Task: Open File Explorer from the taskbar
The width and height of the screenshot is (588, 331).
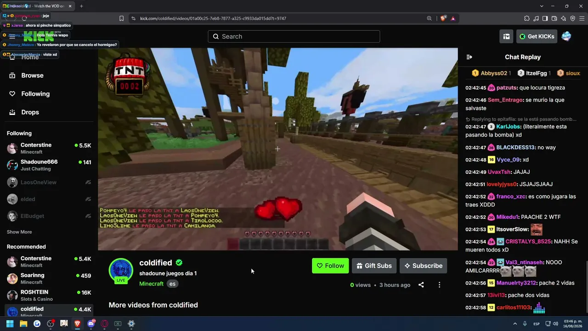Action: pyautogui.click(x=23, y=324)
